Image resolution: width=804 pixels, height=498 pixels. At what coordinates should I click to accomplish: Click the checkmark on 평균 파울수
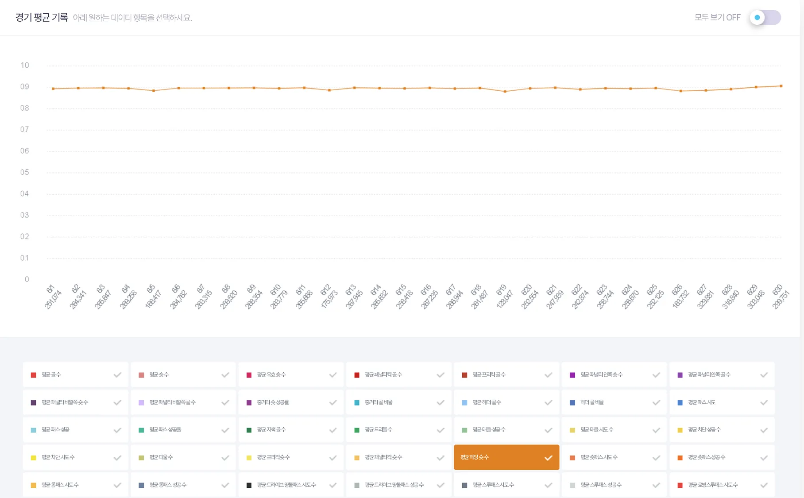(225, 458)
